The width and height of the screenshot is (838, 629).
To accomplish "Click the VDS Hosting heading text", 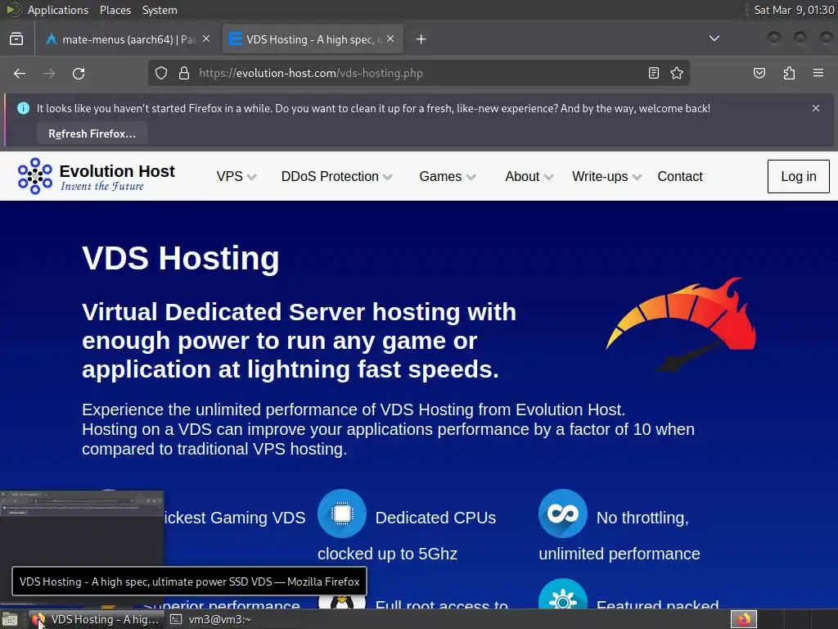I will point(181,258).
